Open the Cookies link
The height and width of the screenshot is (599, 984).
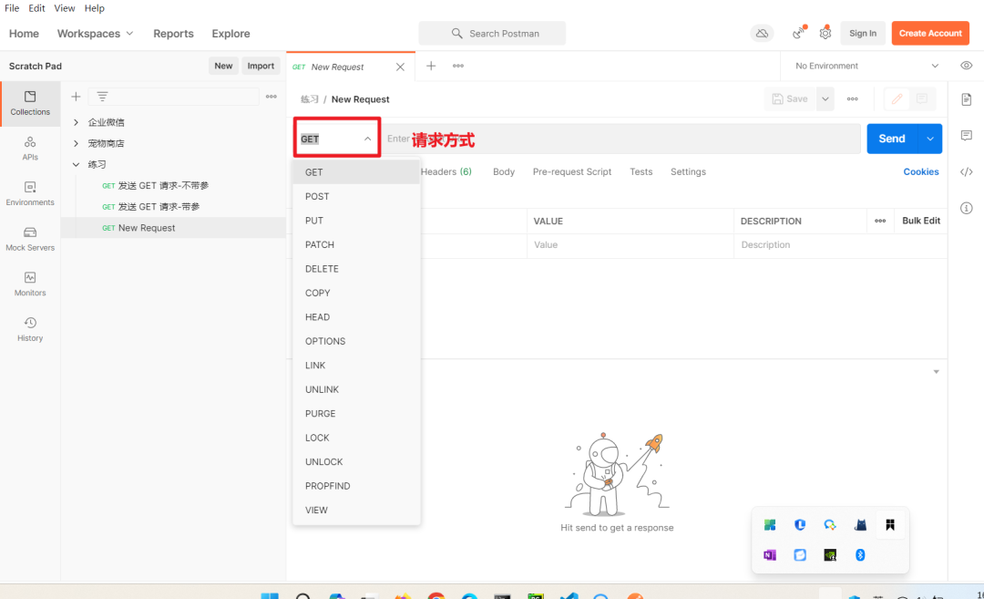[x=920, y=171]
